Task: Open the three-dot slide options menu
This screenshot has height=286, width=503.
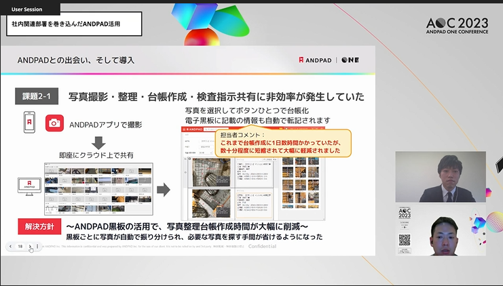Action: (x=37, y=246)
